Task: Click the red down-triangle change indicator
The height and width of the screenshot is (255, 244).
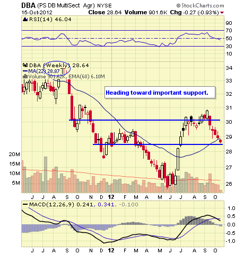Action: (222, 13)
